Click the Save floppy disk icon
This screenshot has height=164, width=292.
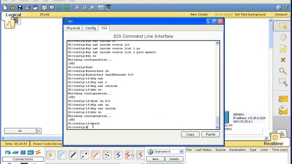point(20,7)
